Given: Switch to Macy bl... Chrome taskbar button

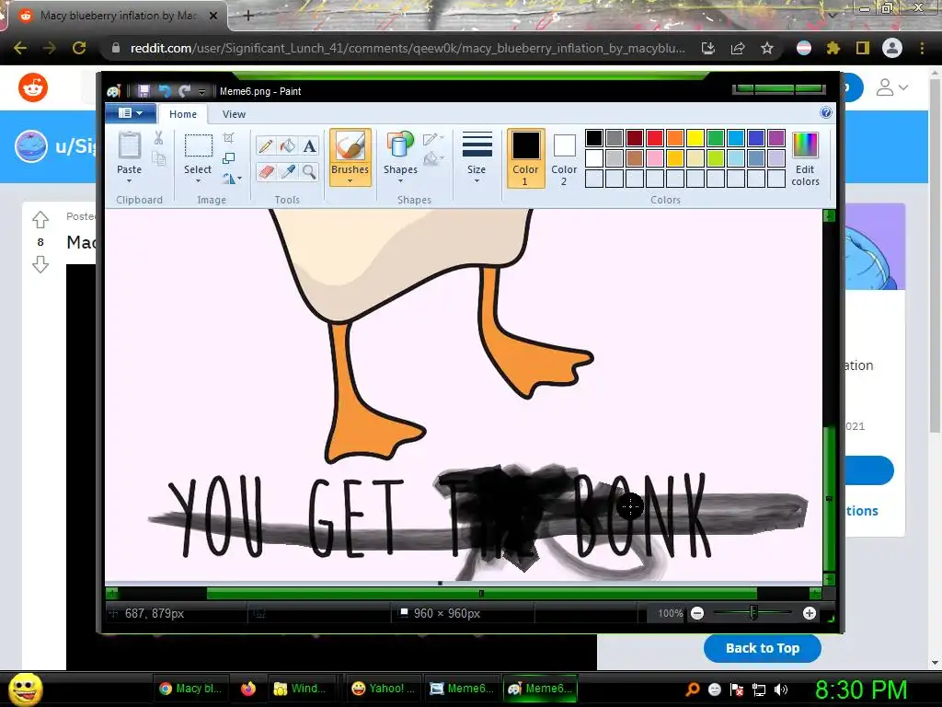Looking at the screenshot, I should [191, 689].
